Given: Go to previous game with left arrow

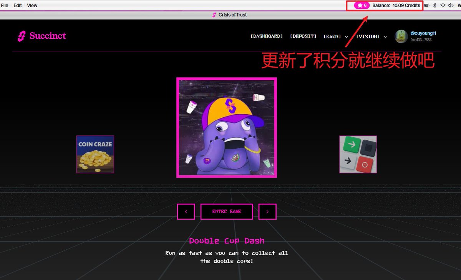Looking at the screenshot, I should click(x=186, y=212).
